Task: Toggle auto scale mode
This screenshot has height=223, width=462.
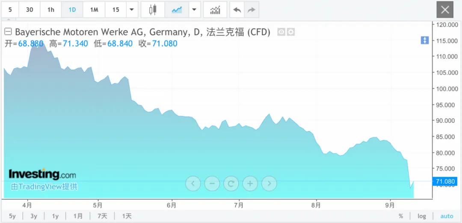Action: (447, 216)
